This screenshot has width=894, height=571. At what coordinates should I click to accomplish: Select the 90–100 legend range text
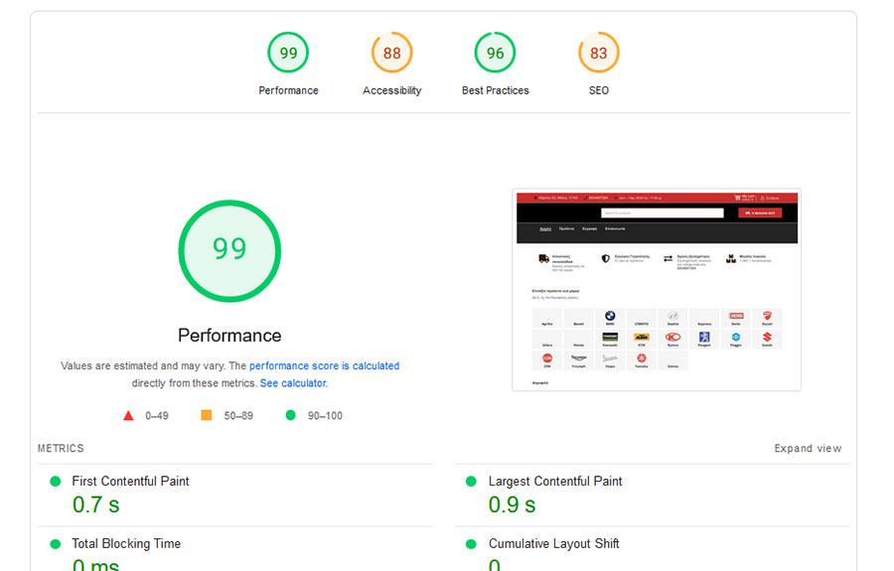(325, 416)
